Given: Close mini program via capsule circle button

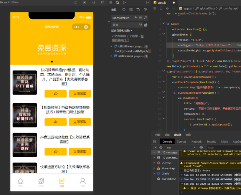Looking at the screenshot, I should click(86, 27).
